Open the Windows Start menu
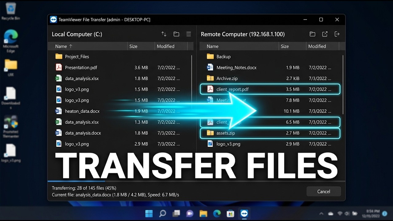 149,213
